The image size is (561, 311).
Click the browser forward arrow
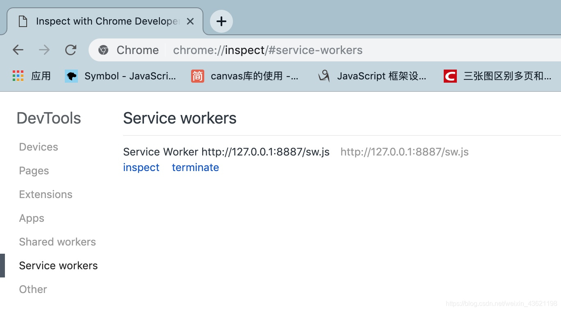tap(44, 50)
